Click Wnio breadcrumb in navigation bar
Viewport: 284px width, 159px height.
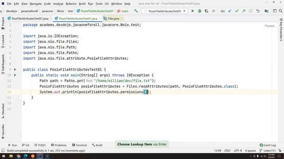coord(60,11)
